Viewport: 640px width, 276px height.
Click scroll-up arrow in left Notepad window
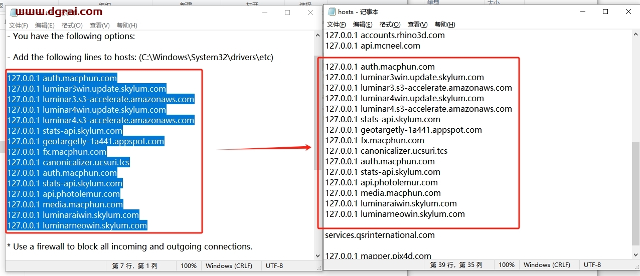[x=317, y=36]
